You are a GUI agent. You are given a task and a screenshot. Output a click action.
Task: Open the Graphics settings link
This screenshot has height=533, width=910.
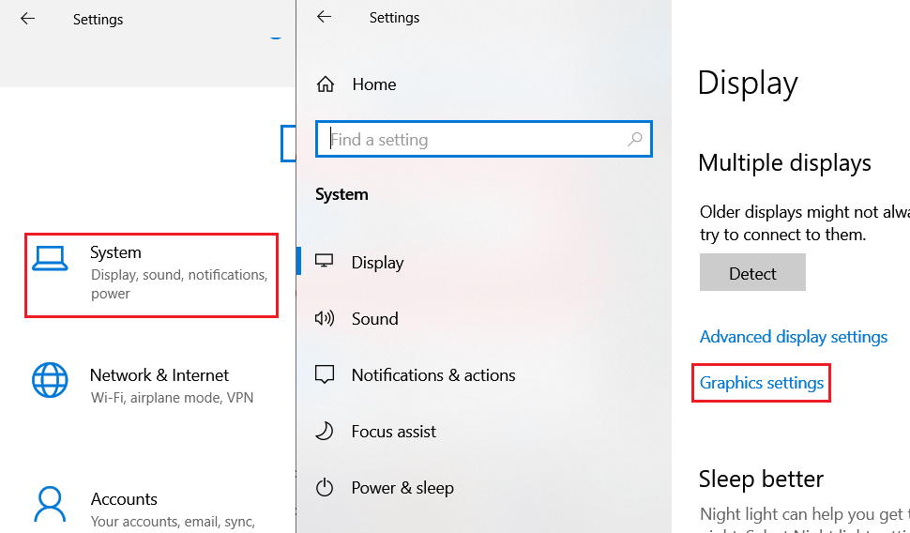pos(761,382)
